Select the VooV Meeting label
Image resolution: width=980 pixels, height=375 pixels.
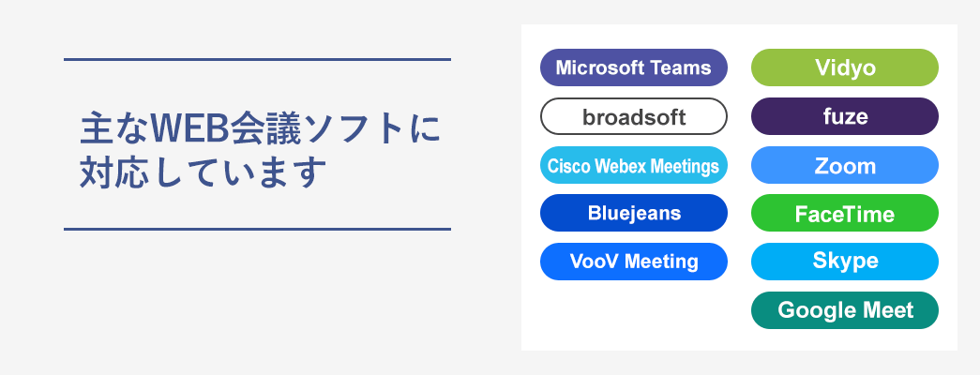633,262
